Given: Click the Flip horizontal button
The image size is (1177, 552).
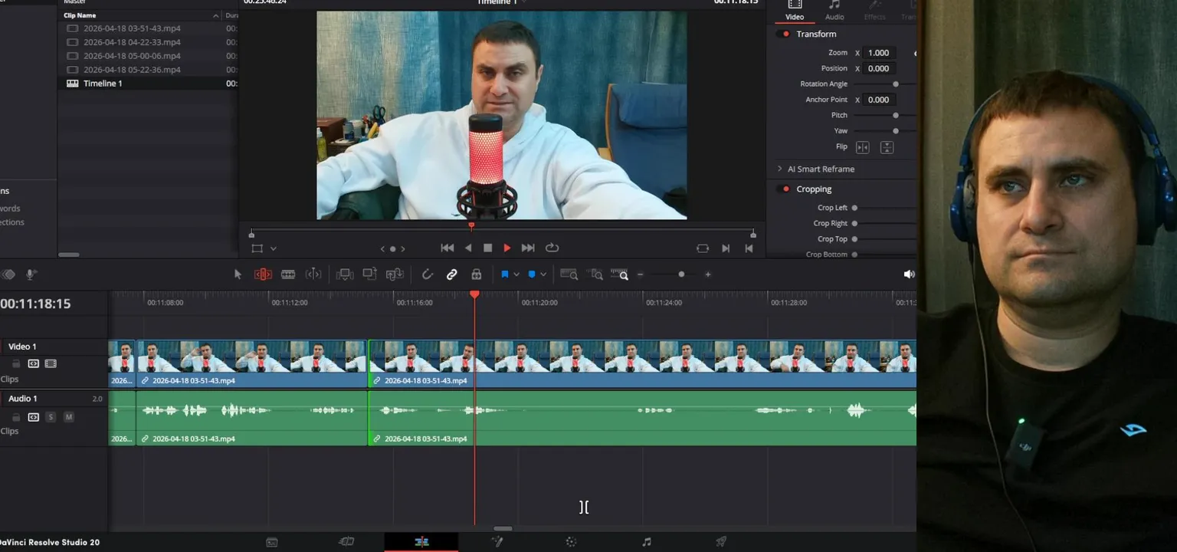Looking at the screenshot, I should 863,147.
